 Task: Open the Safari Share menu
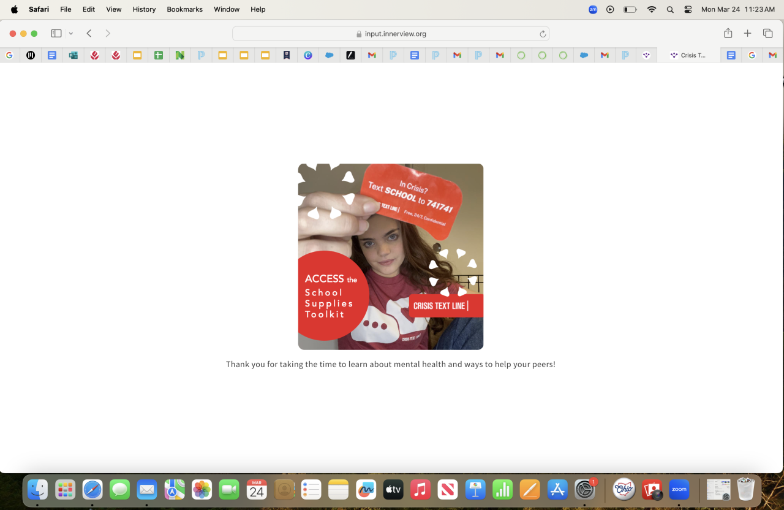[728, 33]
